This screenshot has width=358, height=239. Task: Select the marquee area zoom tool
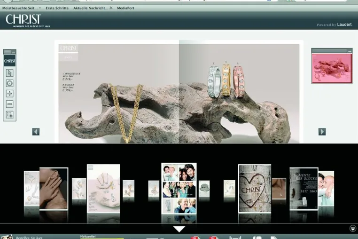pos(9,115)
